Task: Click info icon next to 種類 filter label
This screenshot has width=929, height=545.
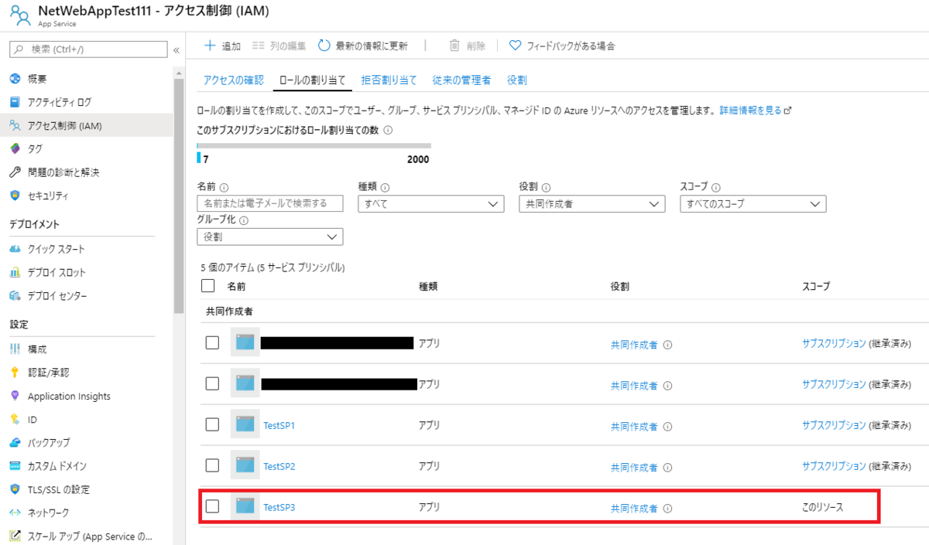Action: tap(386, 187)
